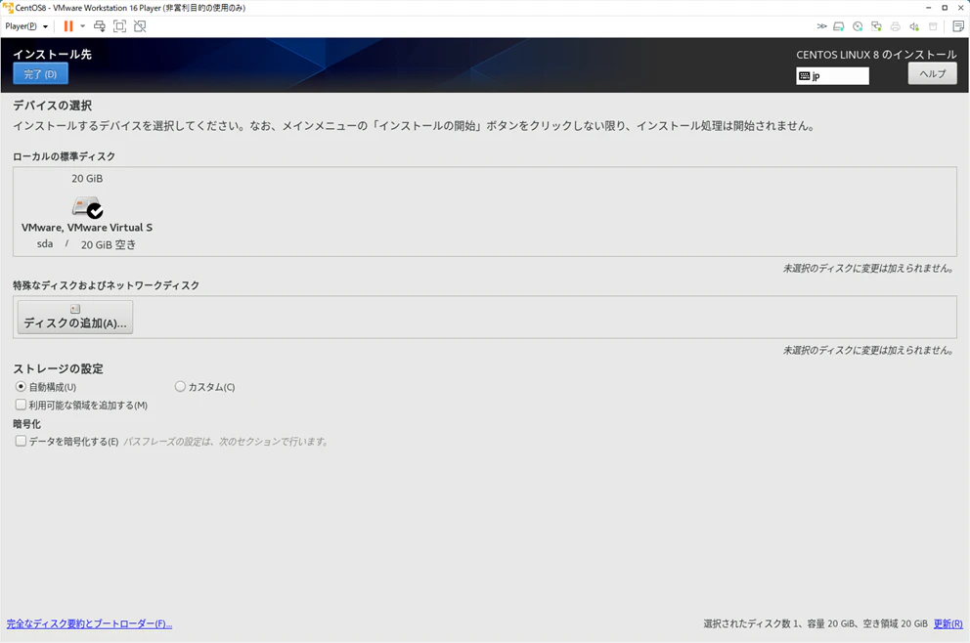Click the sound card device icon
970x643 pixels.
tap(914, 26)
